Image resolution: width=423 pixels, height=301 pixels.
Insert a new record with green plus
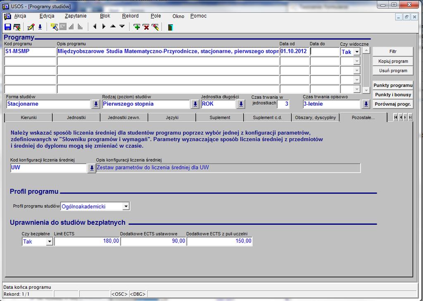click(x=137, y=27)
